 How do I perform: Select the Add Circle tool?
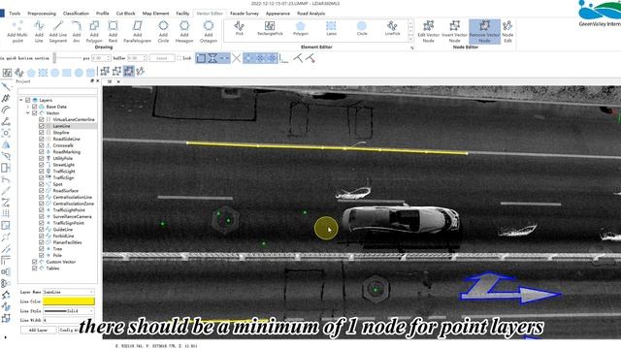(x=163, y=32)
